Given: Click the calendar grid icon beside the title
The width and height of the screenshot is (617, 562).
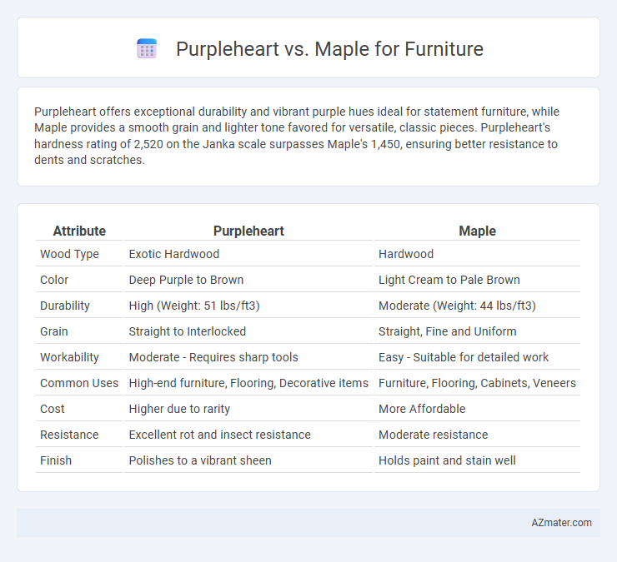Looking at the screenshot, I should (x=147, y=49).
